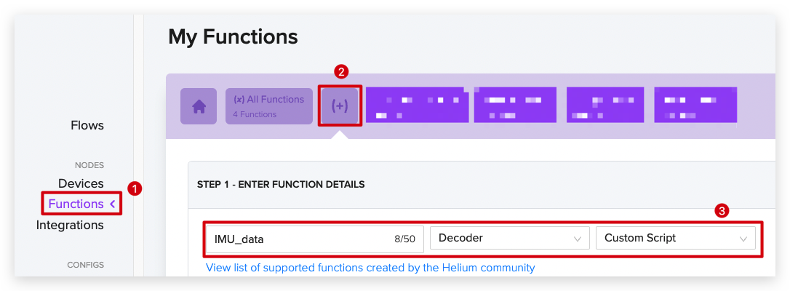Screen dimensions: 790x291
Task: Open the Helium community supported functions link
Action: 370,268
